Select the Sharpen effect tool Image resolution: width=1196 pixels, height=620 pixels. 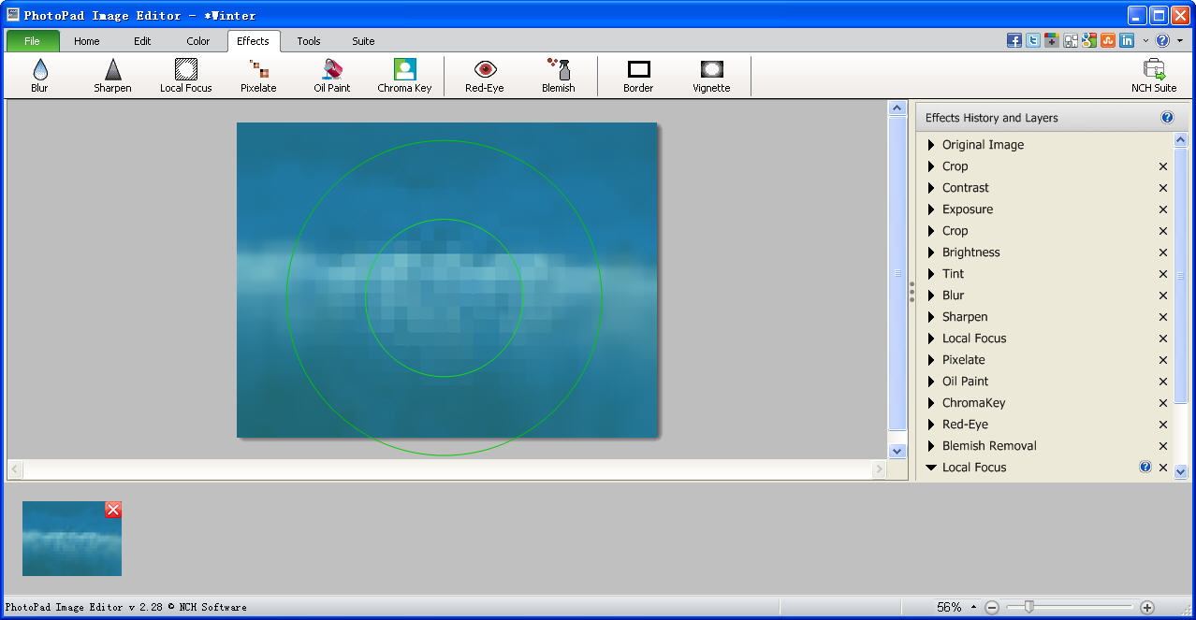coord(112,76)
